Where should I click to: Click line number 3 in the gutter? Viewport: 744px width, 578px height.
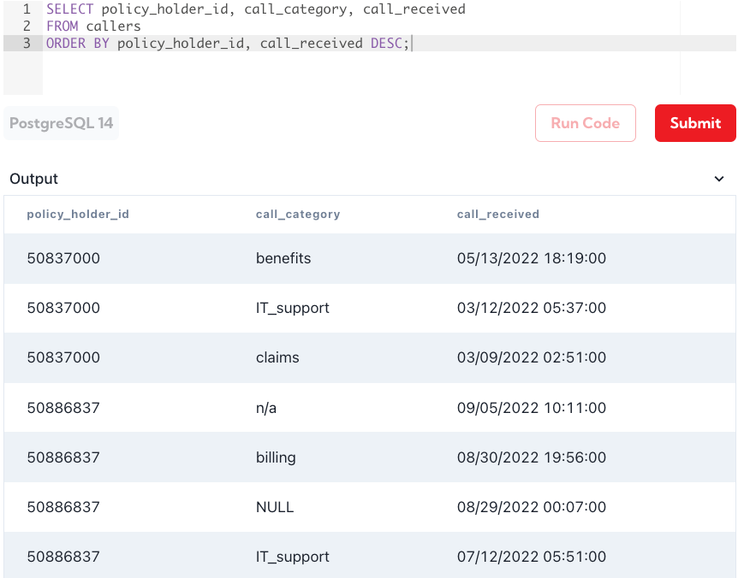point(27,43)
